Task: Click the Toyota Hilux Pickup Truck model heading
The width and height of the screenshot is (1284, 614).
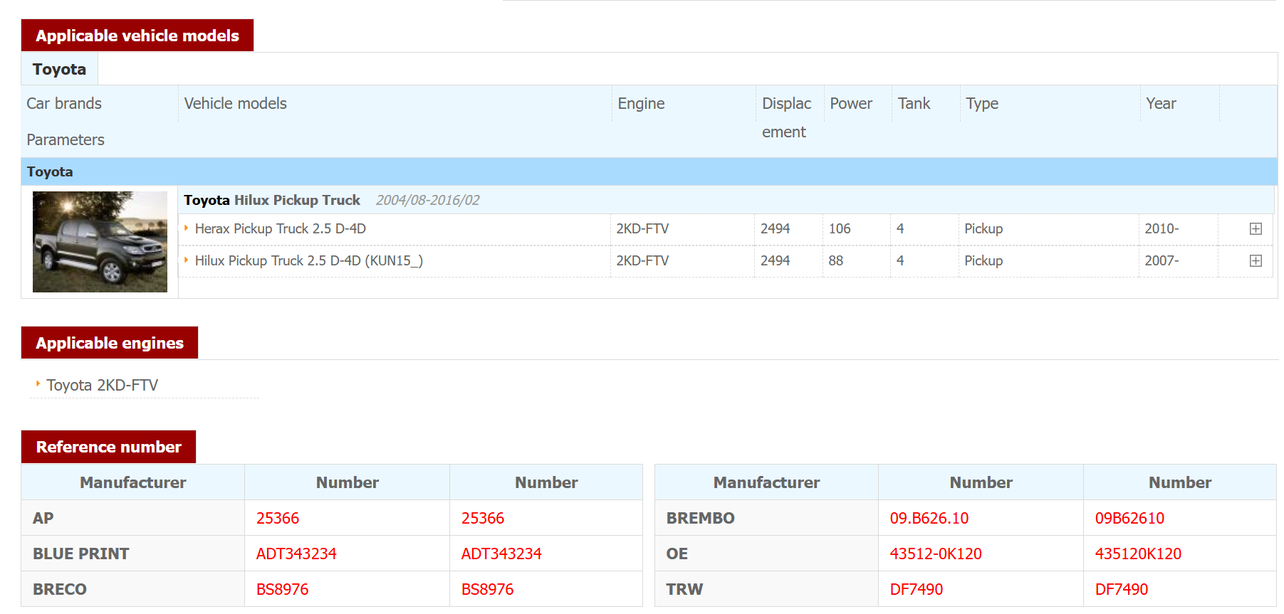Action: tap(272, 200)
